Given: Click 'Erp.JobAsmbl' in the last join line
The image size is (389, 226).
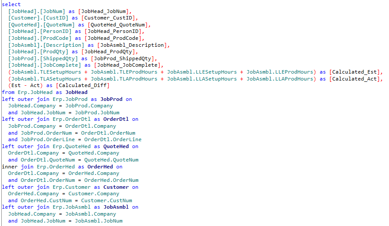Looking at the screenshot, I should pyautogui.click(x=72, y=207).
